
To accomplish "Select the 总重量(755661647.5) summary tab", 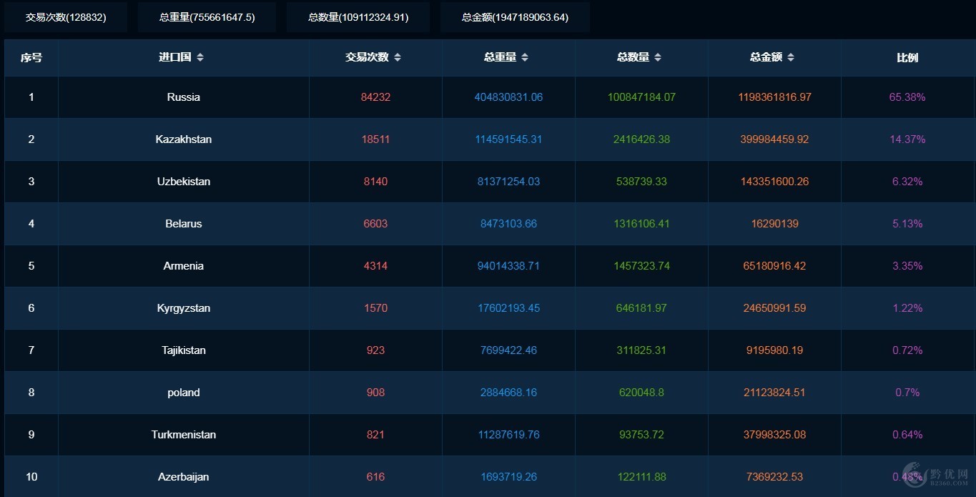I will tap(207, 17).
